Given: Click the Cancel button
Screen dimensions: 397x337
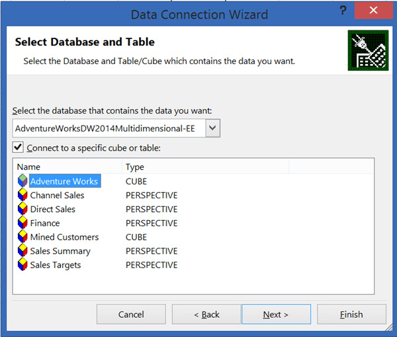Looking at the screenshot, I should click(131, 315).
